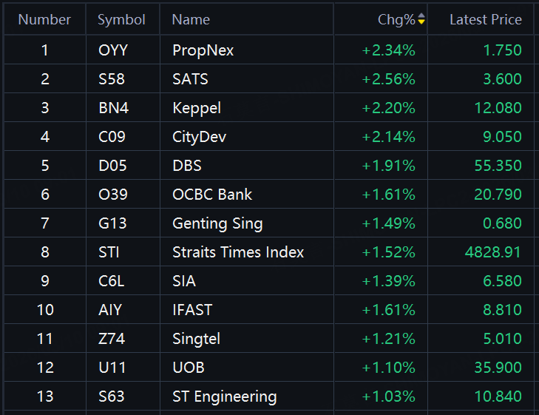Image resolution: width=539 pixels, height=415 pixels.
Task: Click the Chg% sort arrows icon
Action: [x=421, y=20]
